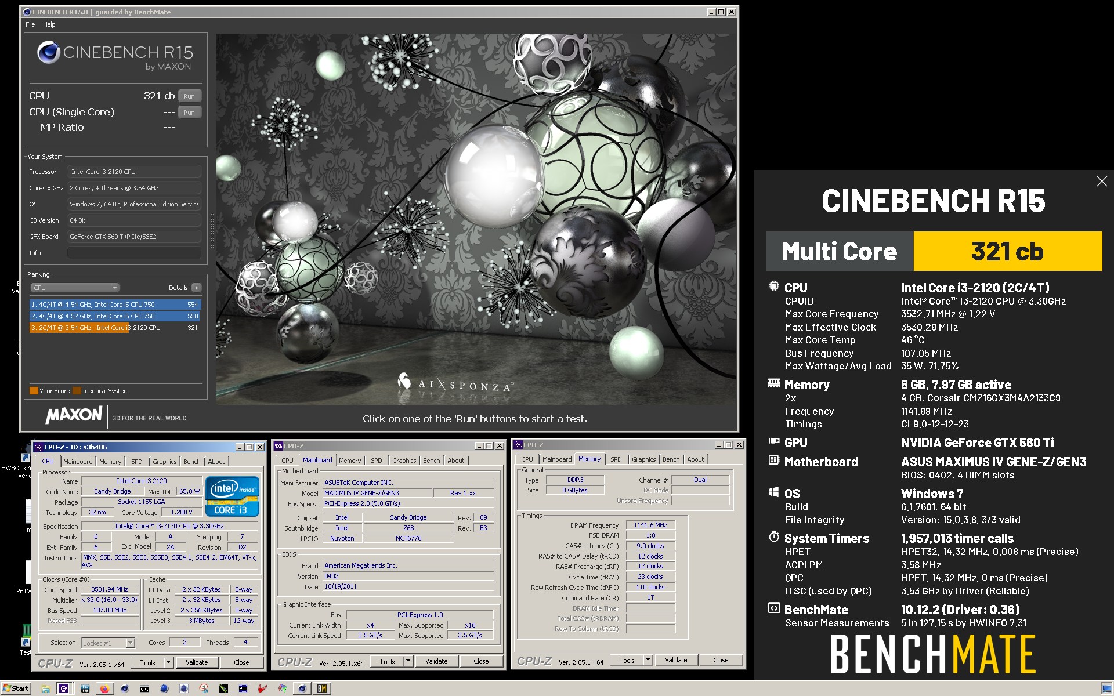Select CPU tab in right CPU-Z Memory window
Screen dimensions: 1114x696
point(527,459)
